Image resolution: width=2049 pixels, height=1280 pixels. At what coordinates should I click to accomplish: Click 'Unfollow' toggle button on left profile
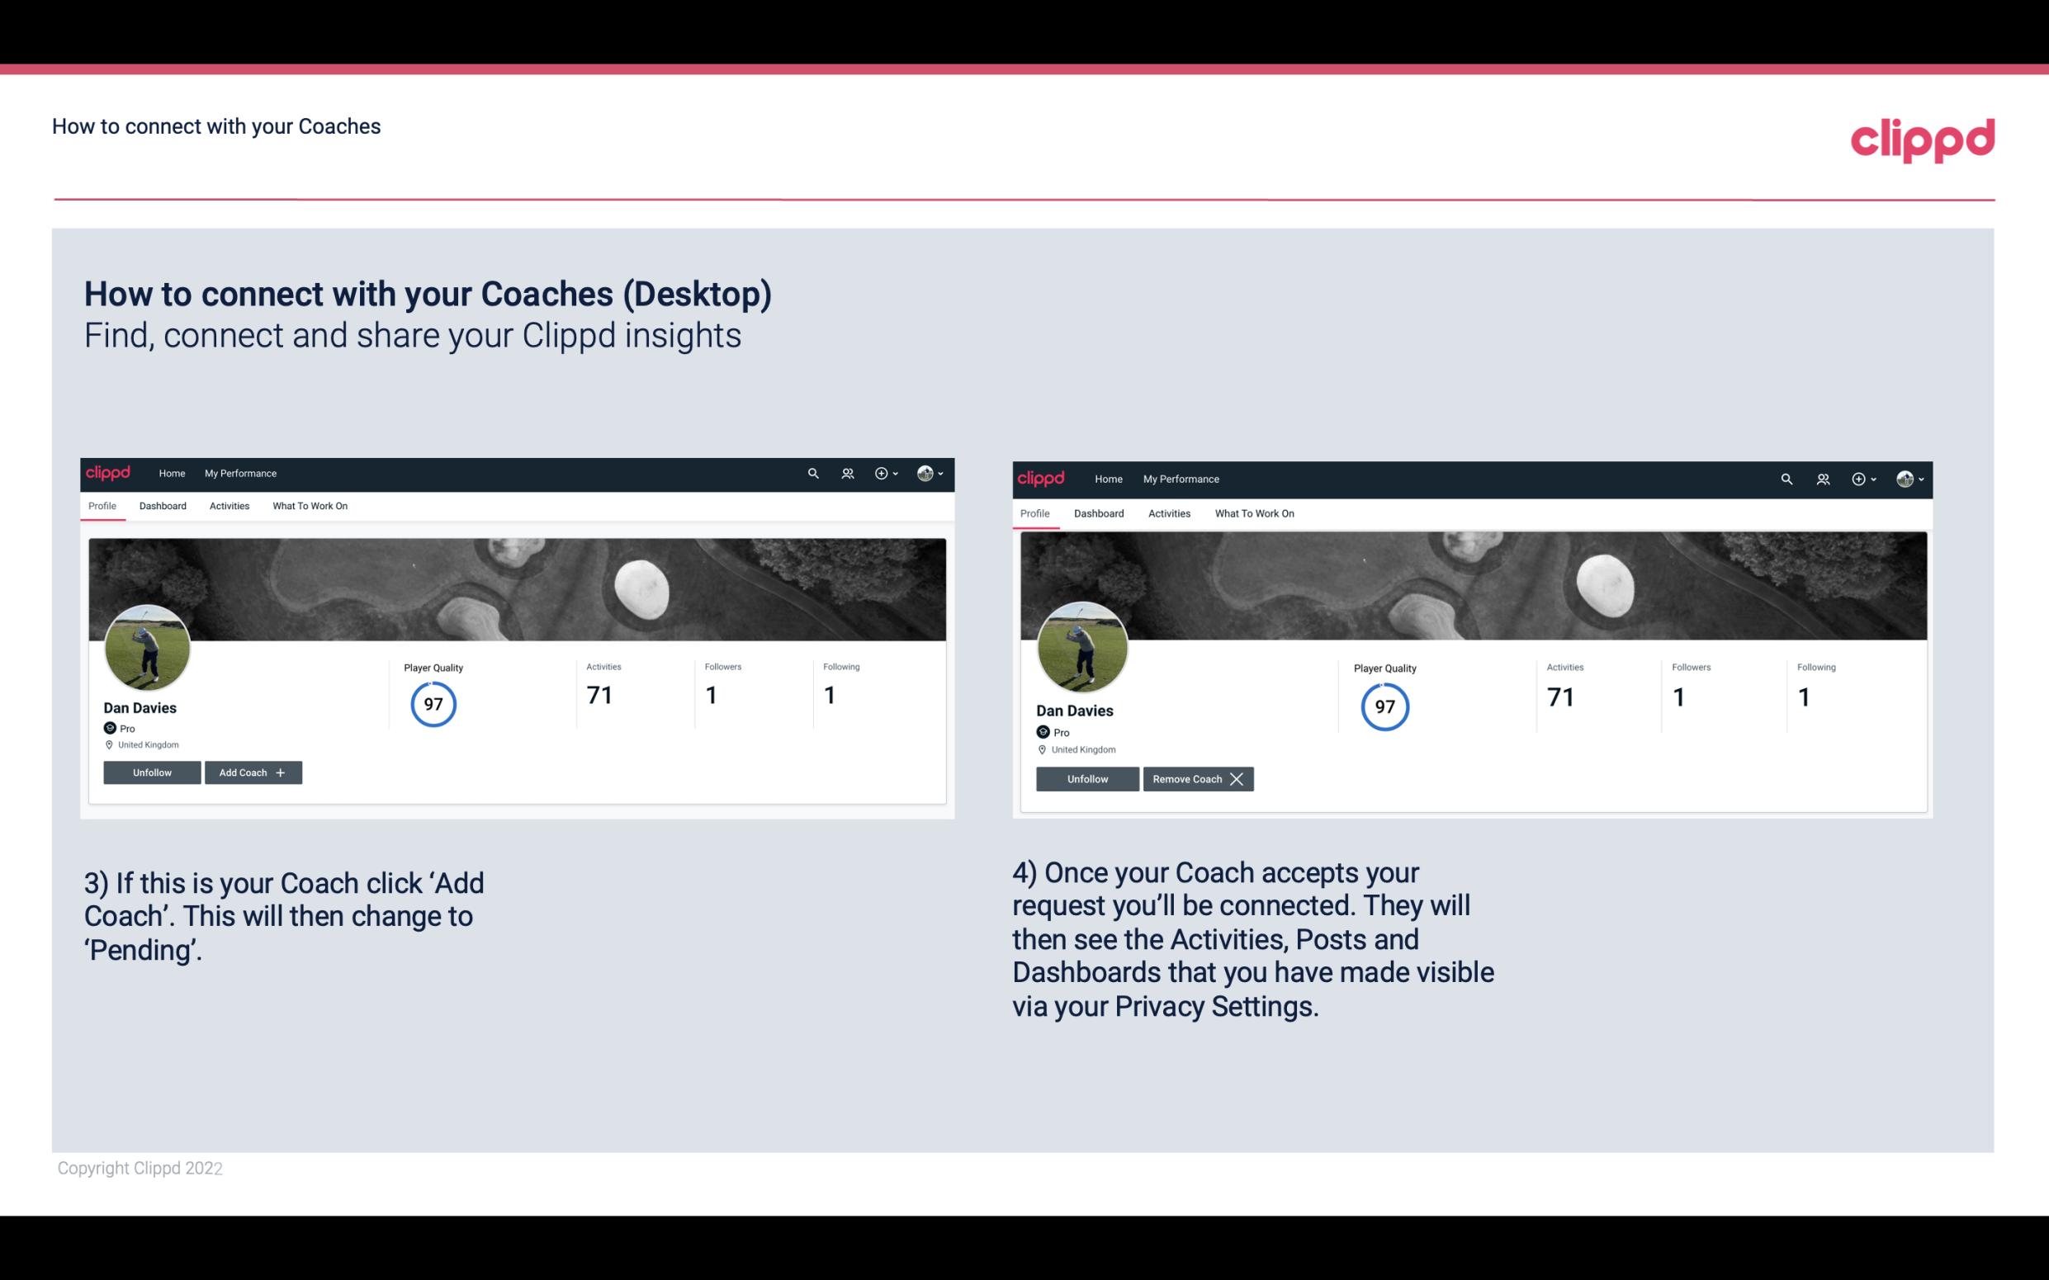[152, 772]
